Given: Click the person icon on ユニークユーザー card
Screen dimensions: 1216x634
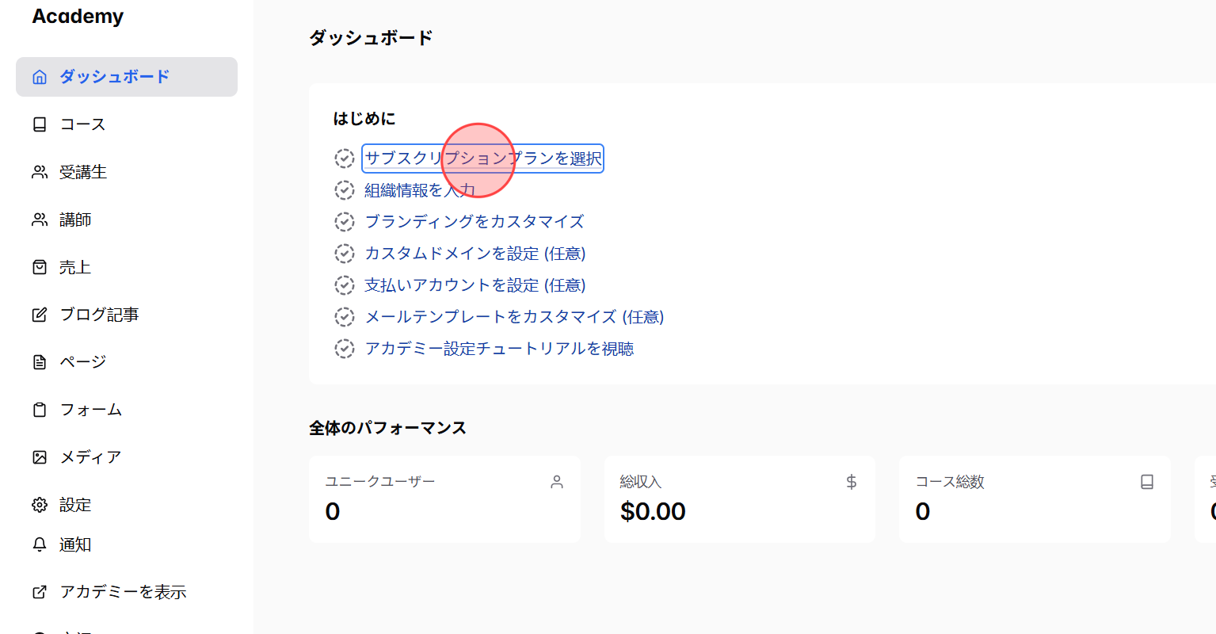Looking at the screenshot, I should (557, 481).
